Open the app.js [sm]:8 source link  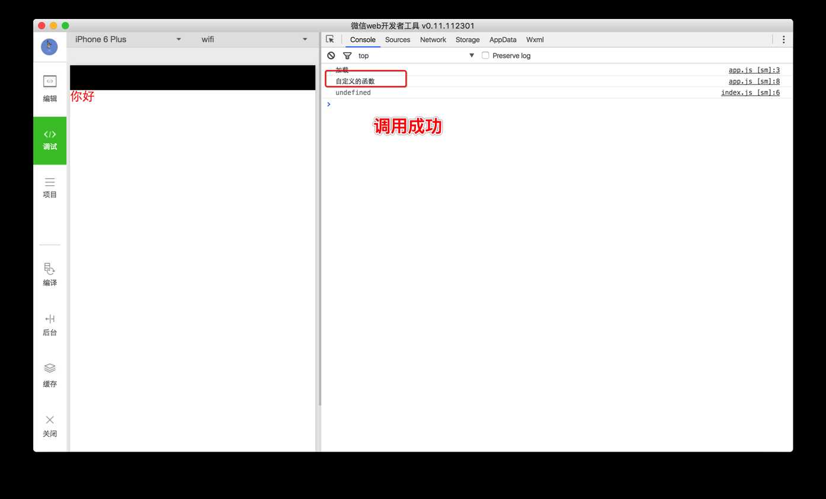pos(754,81)
